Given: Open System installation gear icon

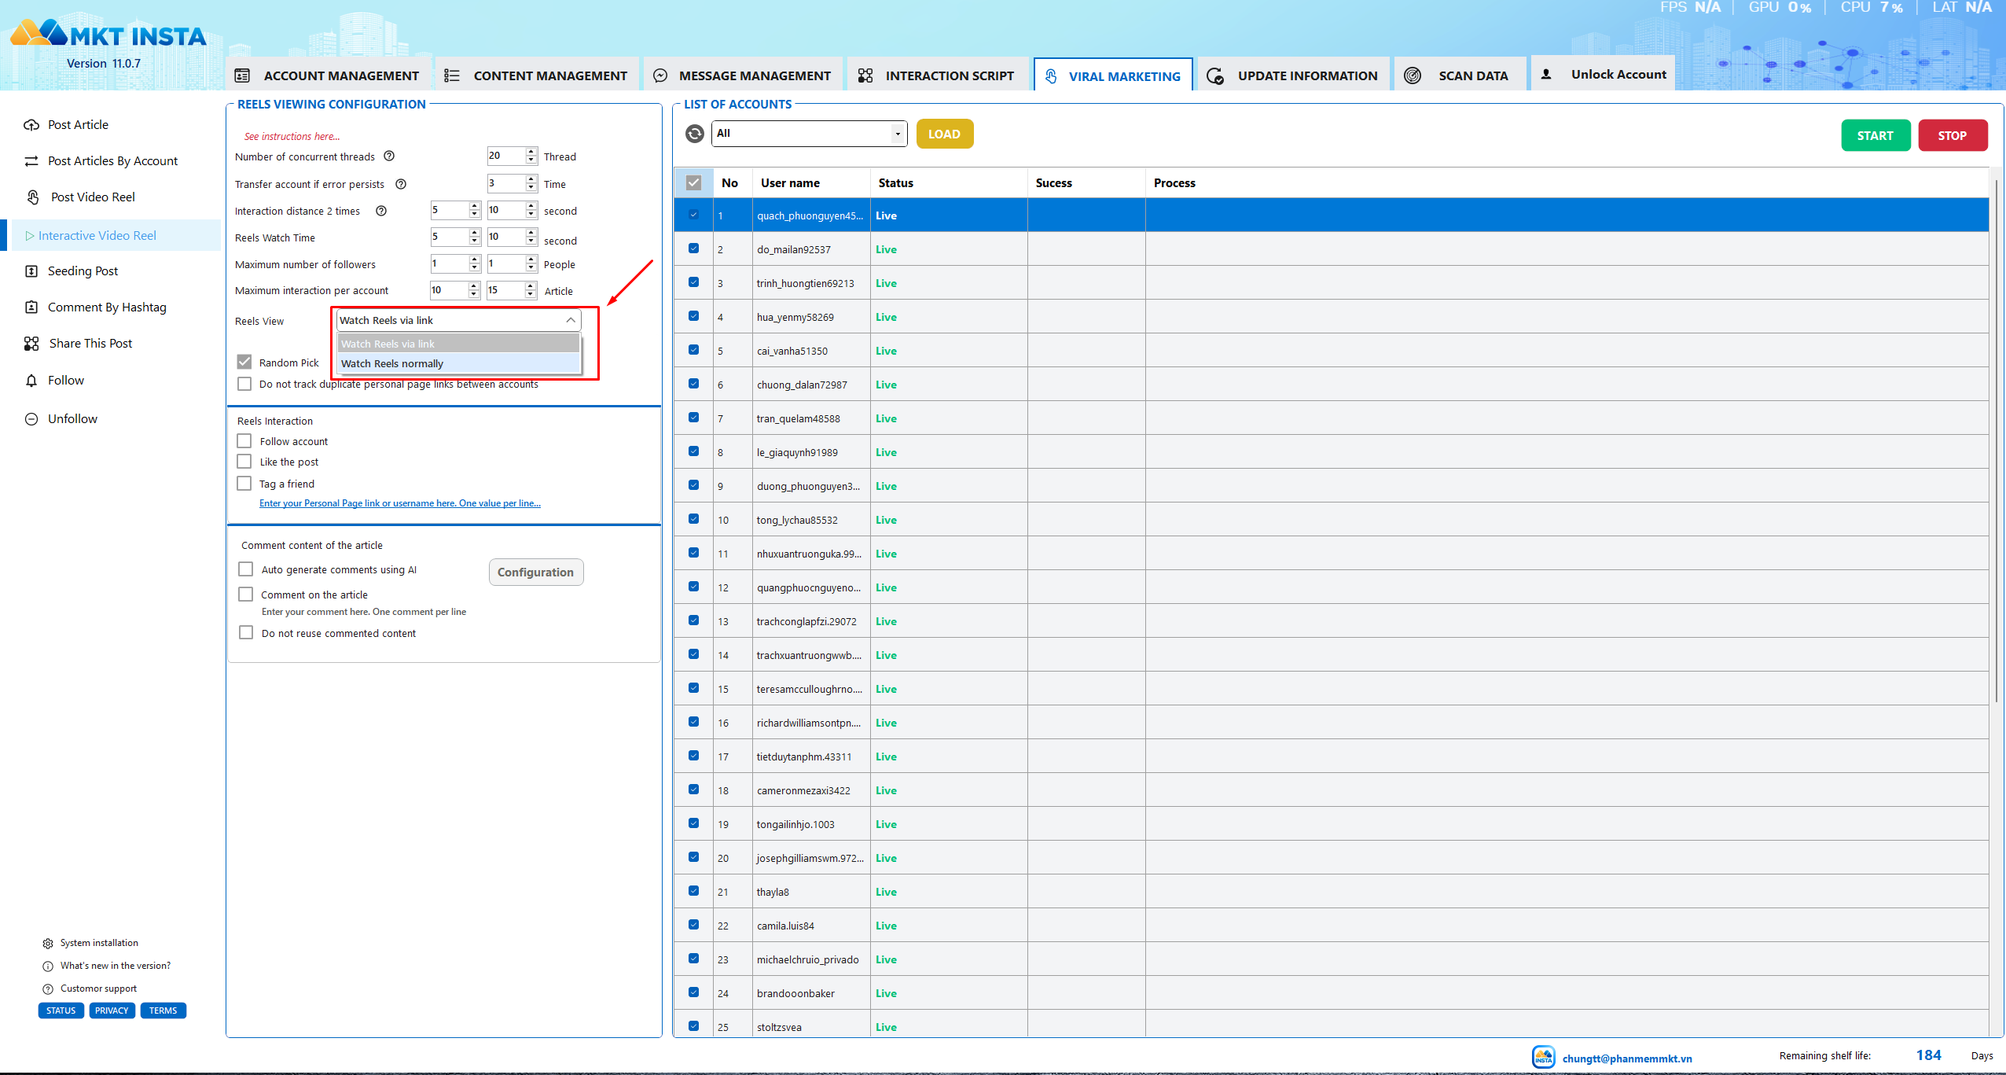Looking at the screenshot, I should [47, 944].
